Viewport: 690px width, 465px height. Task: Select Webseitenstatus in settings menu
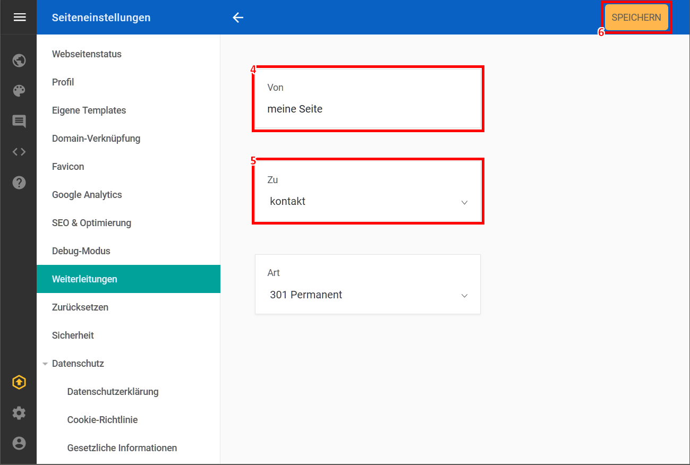[x=87, y=54]
